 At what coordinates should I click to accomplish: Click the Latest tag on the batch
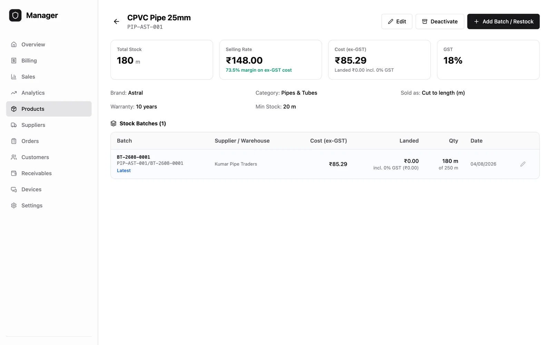point(124,171)
